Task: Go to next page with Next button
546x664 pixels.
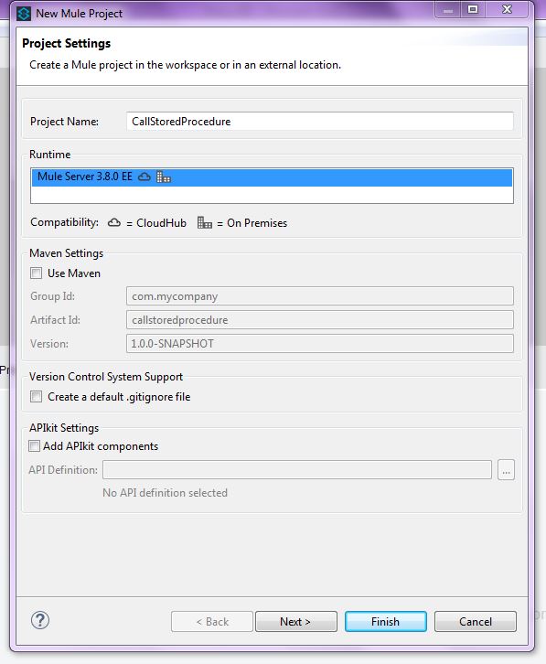Action: [x=296, y=622]
